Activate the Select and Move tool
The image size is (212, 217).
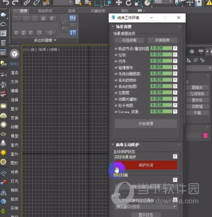[119, 2]
